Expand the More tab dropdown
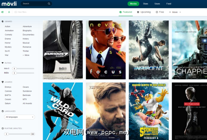 click(175, 12)
